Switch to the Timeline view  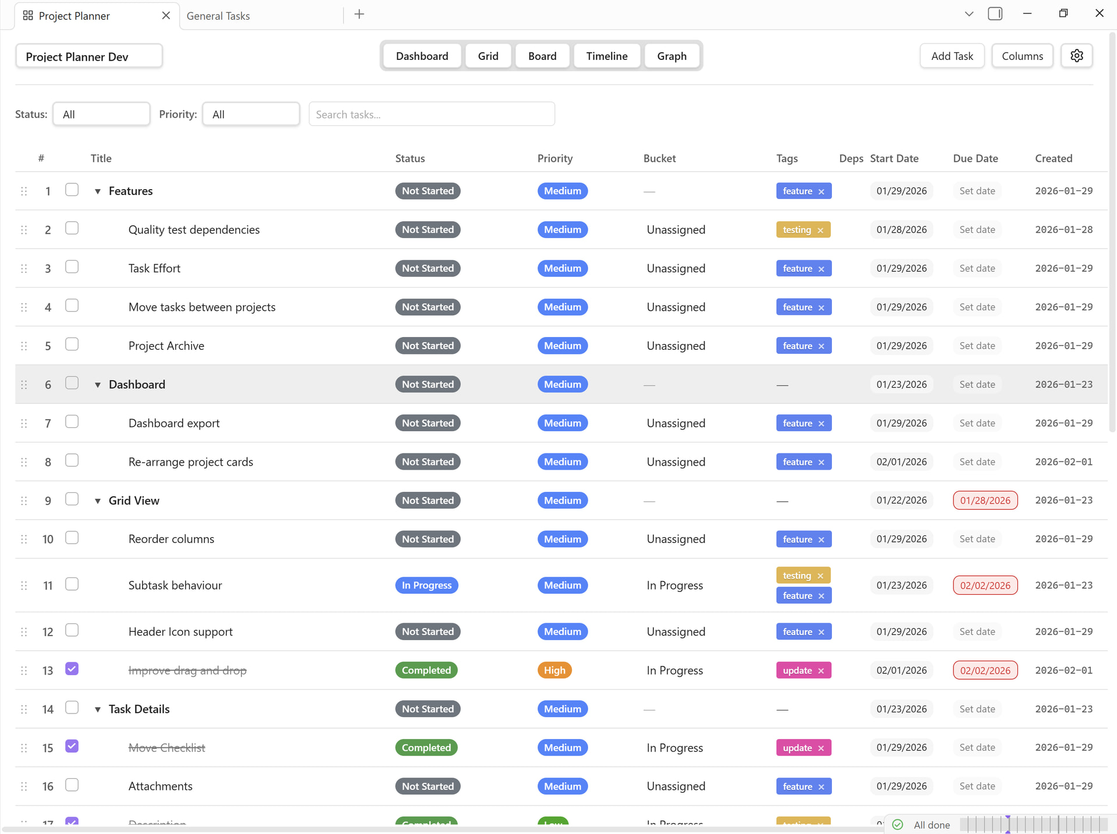coord(606,56)
